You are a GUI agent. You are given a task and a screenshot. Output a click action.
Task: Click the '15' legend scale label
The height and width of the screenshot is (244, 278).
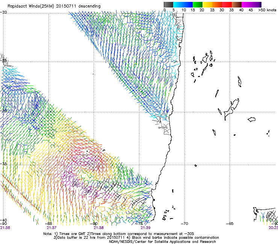click(x=193, y=10)
